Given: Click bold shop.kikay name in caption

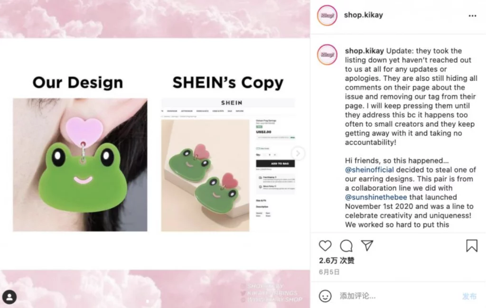Looking at the screenshot, I should pyautogui.click(x=364, y=51).
